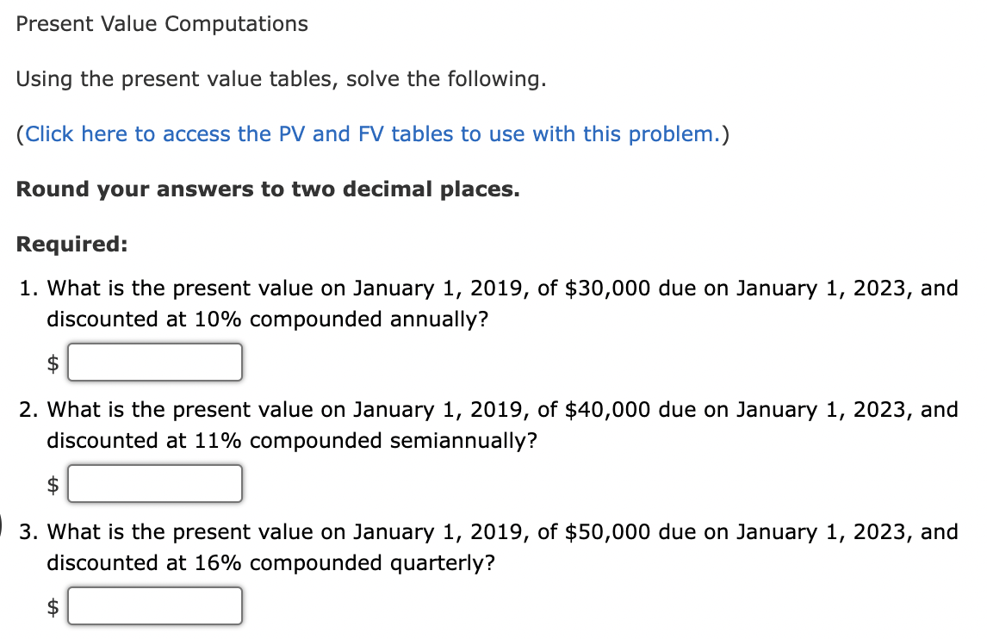Click the dollar sign beside question 3 input

point(54,605)
